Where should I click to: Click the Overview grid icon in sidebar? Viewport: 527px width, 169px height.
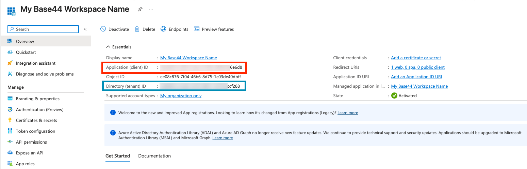(10, 41)
